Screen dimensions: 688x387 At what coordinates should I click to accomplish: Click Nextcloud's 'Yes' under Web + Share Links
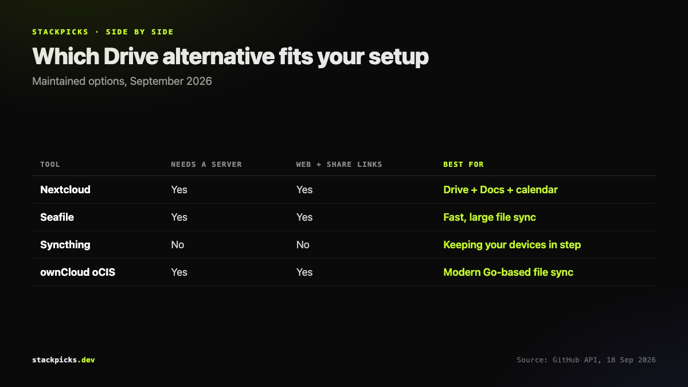tap(304, 190)
